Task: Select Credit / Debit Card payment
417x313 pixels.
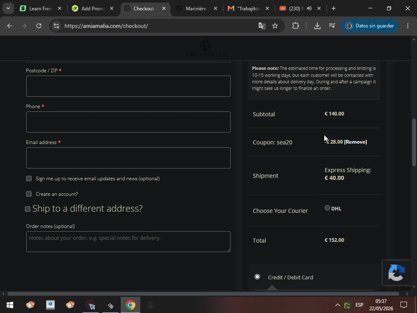Action: point(257,277)
